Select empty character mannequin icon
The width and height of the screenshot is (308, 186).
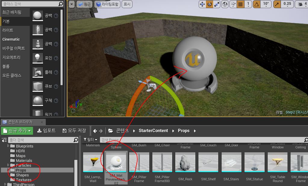click(x=38, y=30)
